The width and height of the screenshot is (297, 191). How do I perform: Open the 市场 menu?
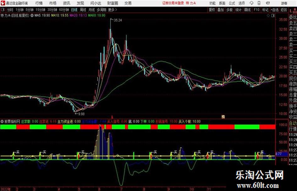[53, 3]
